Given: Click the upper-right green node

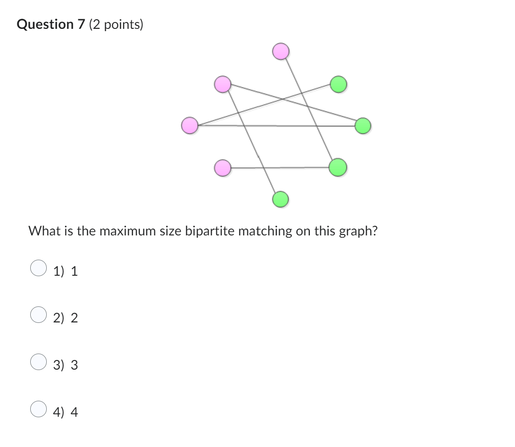Looking at the screenshot, I should coord(339,85).
